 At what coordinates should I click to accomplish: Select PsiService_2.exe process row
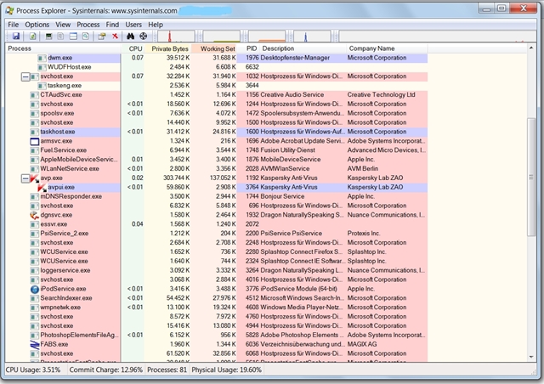(x=217, y=234)
